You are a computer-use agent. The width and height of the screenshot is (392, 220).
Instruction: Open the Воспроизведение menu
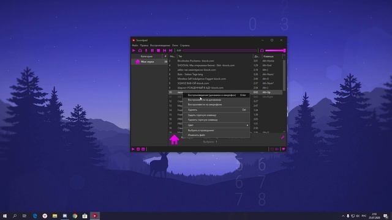(160, 46)
